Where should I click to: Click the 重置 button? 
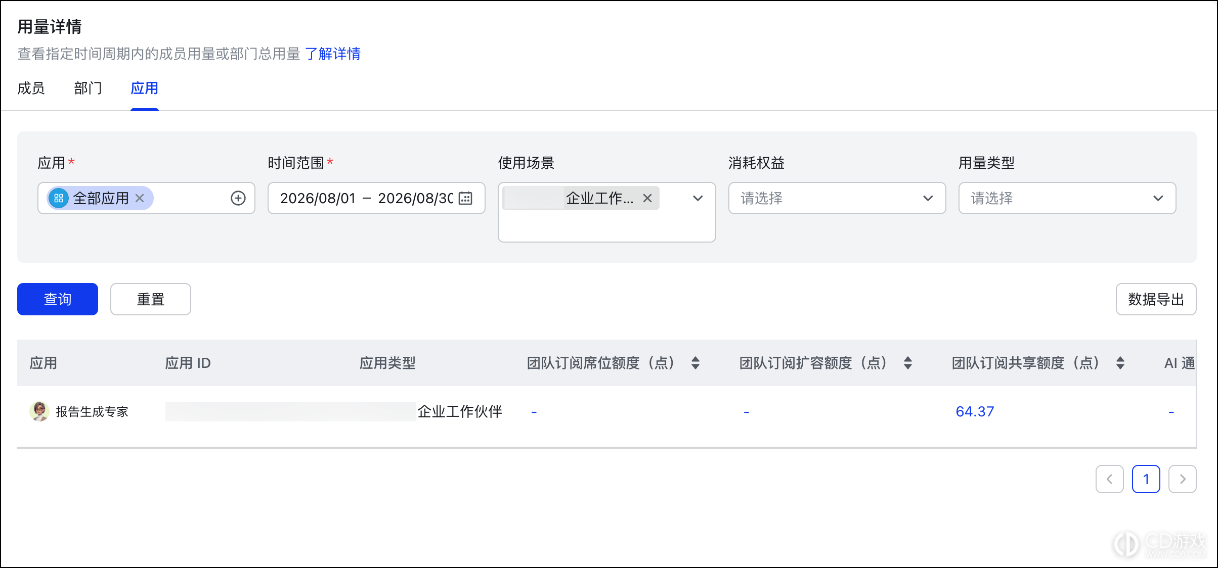151,299
